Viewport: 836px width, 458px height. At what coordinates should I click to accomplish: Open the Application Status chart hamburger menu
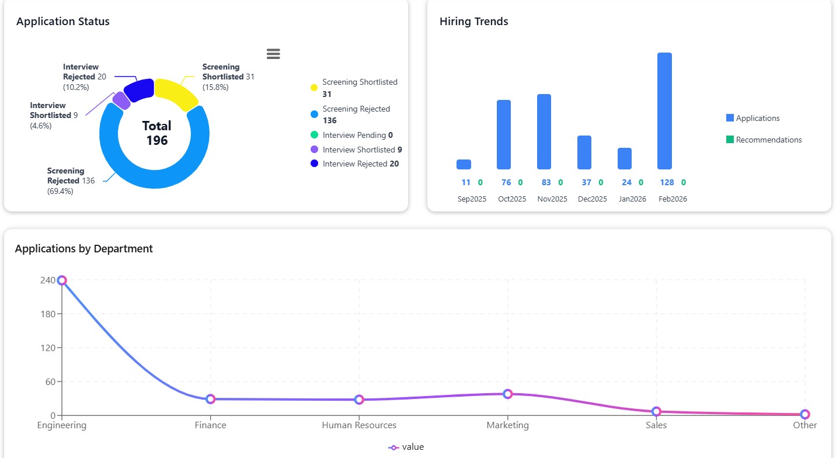[273, 53]
